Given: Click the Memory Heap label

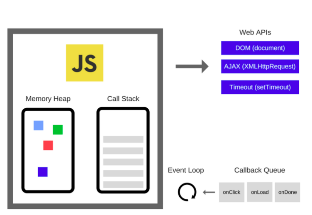Looking at the screenshot, I should (48, 98).
